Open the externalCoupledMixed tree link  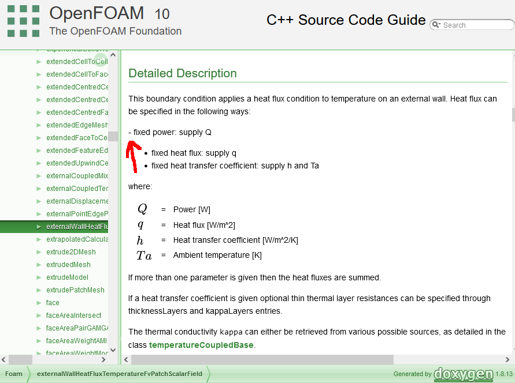tap(77, 176)
